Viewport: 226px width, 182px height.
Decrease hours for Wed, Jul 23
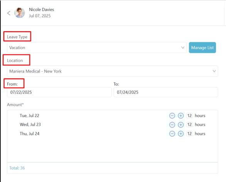tap(172, 125)
